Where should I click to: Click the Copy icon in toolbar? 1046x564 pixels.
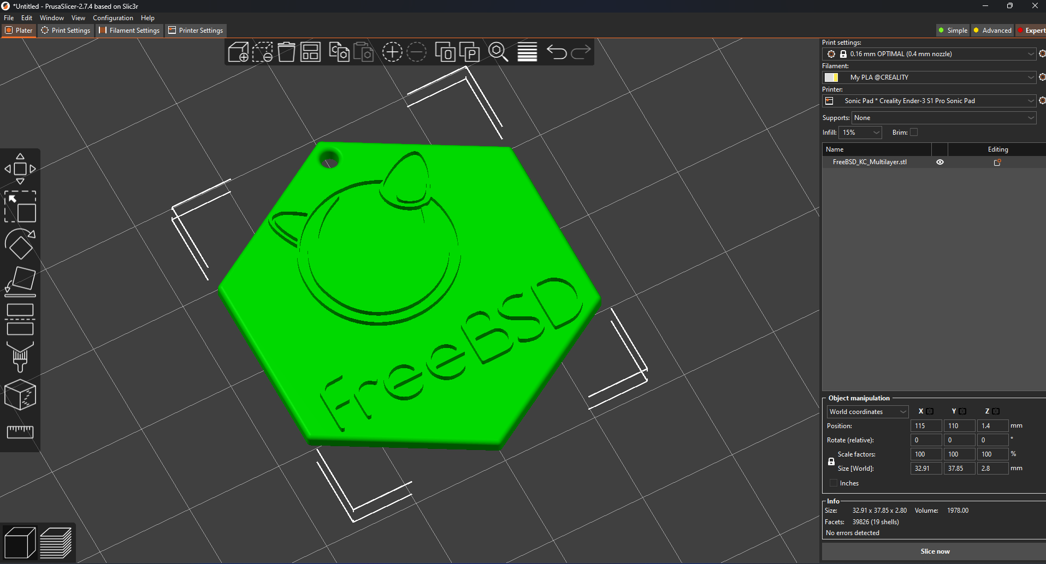pyautogui.click(x=339, y=52)
